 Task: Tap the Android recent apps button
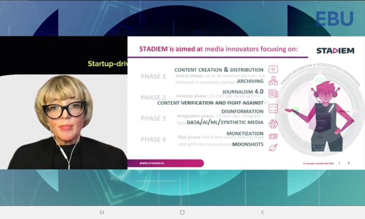click(102, 212)
